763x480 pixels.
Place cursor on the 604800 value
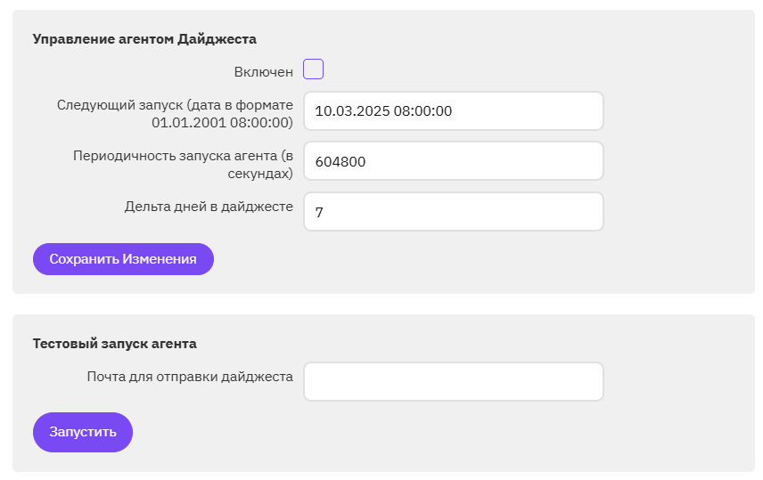(340, 161)
